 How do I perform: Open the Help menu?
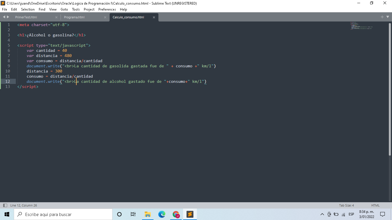123,9
